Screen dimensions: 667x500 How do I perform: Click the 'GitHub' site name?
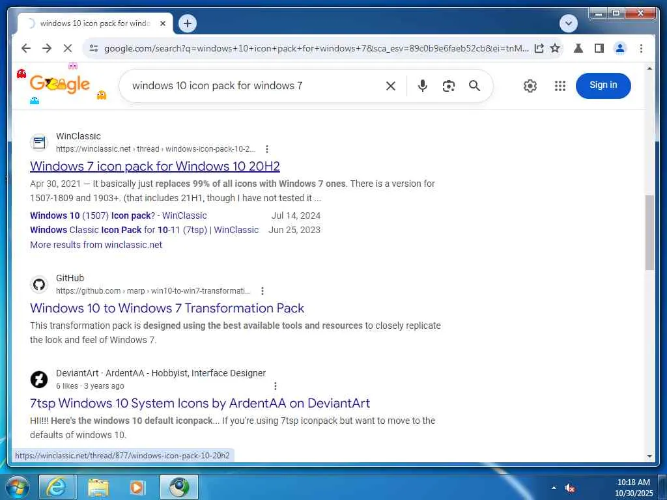point(70,278)
